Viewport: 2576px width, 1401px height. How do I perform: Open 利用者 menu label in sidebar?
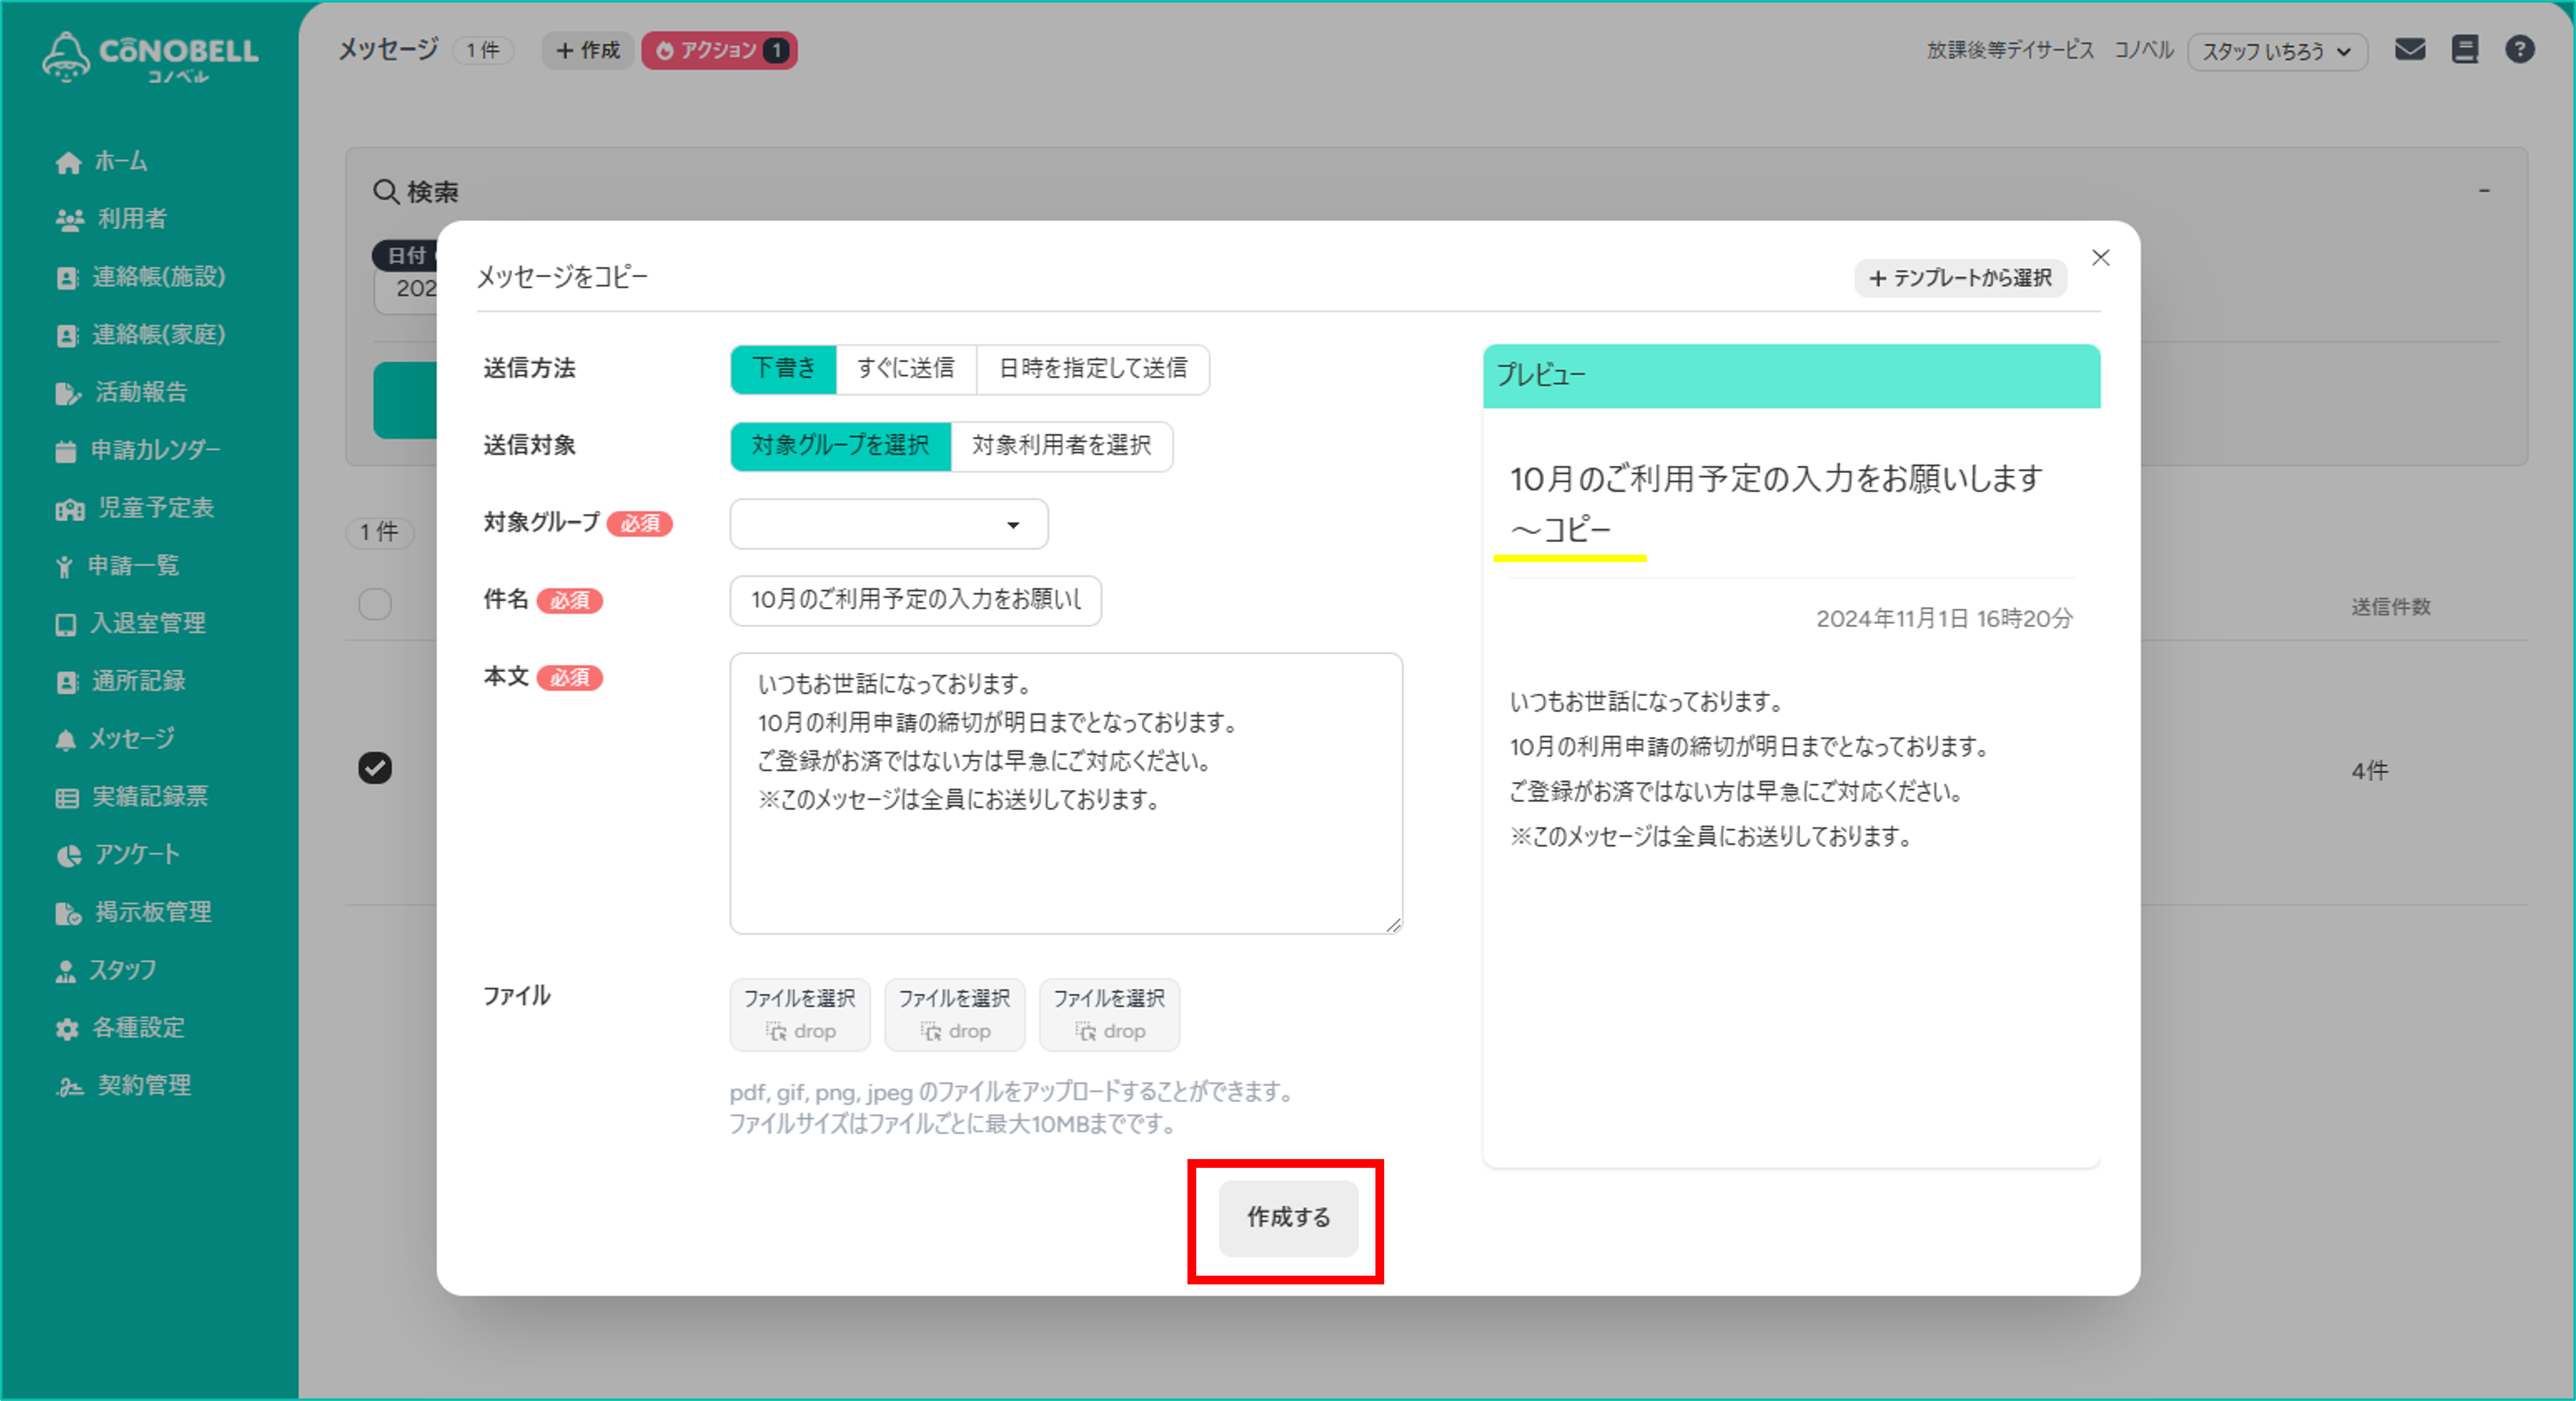point(132,220)
